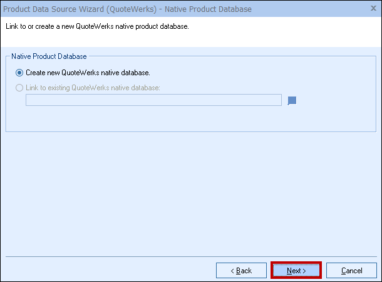Viewport: 382px width, 282px height.
Task: Close the wizard with the X button
Action: (x=373, y=8)
